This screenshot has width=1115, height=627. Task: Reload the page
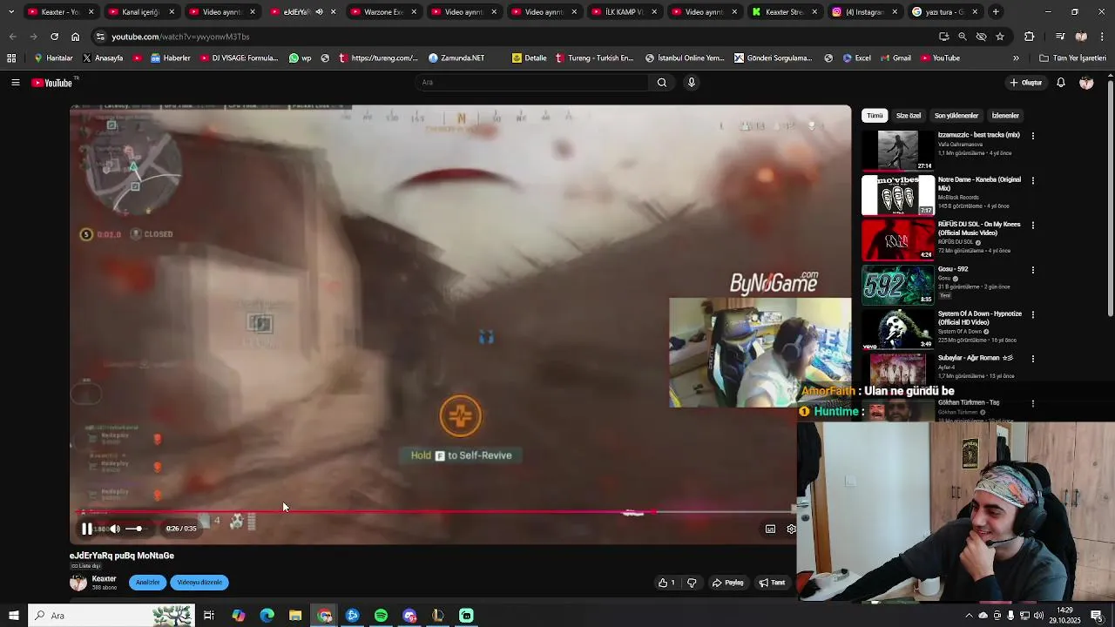(54, 37)
